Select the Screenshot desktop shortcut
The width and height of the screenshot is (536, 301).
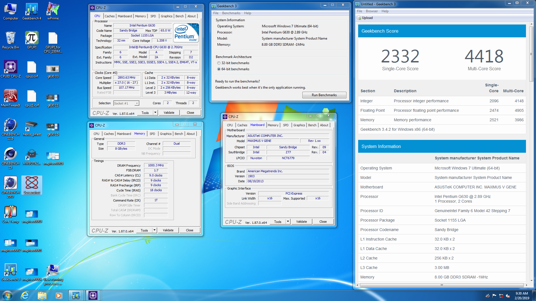[32, 185]
